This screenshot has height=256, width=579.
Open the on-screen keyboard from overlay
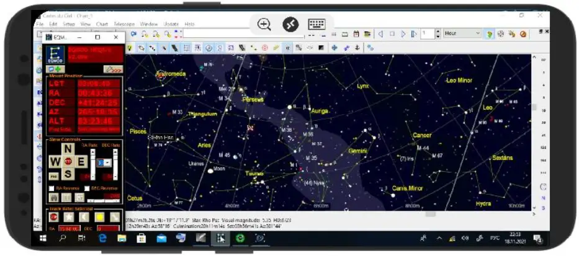coord(316,25)
